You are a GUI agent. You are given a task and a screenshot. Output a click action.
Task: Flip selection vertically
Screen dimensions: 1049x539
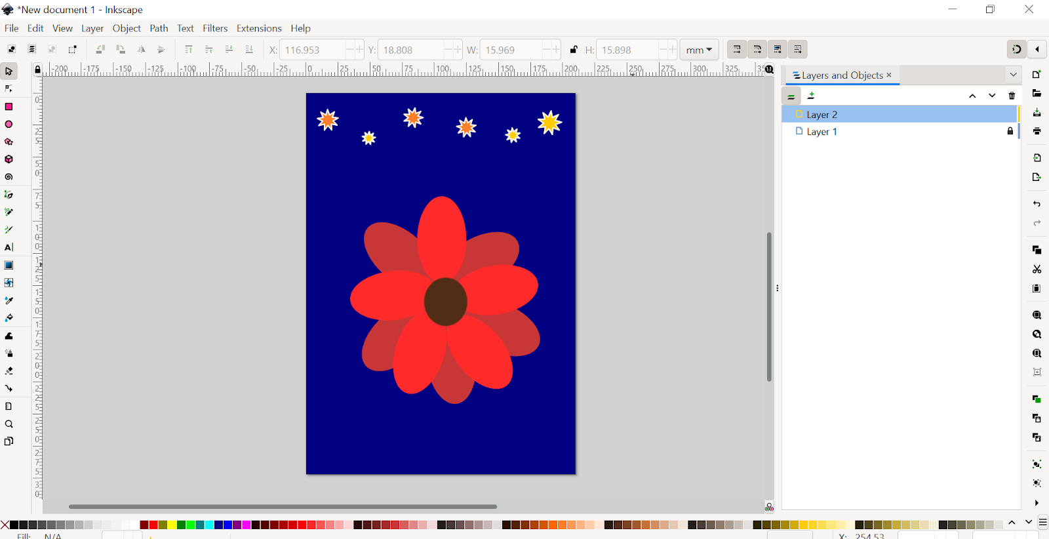[x=161, y=49]
